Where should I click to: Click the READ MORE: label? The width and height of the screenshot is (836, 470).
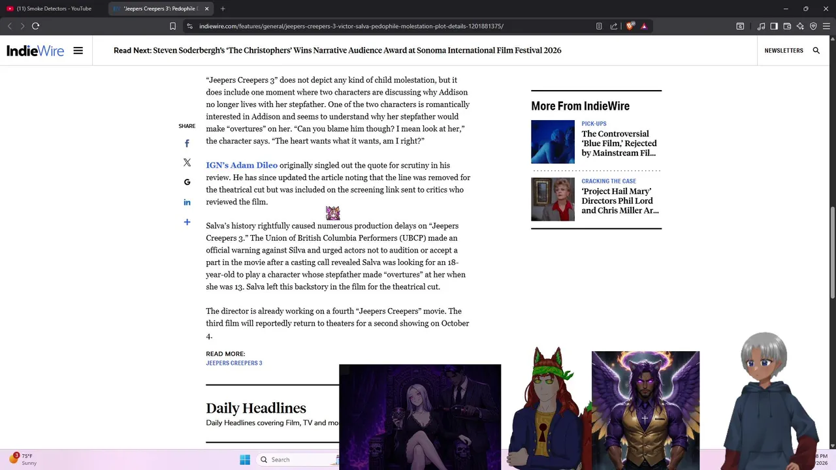225,354
